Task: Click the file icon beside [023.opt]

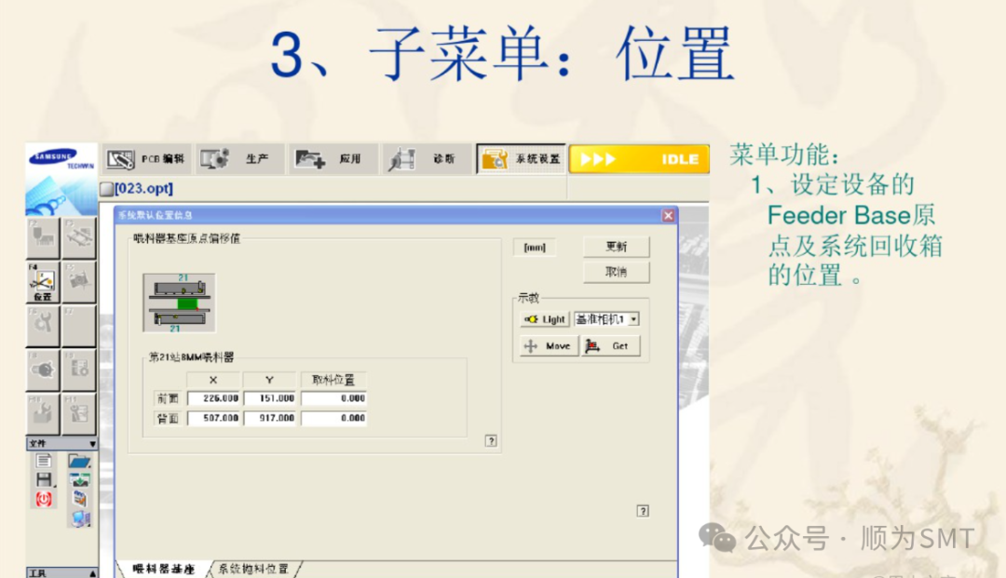Action: (x=106, y=189)
